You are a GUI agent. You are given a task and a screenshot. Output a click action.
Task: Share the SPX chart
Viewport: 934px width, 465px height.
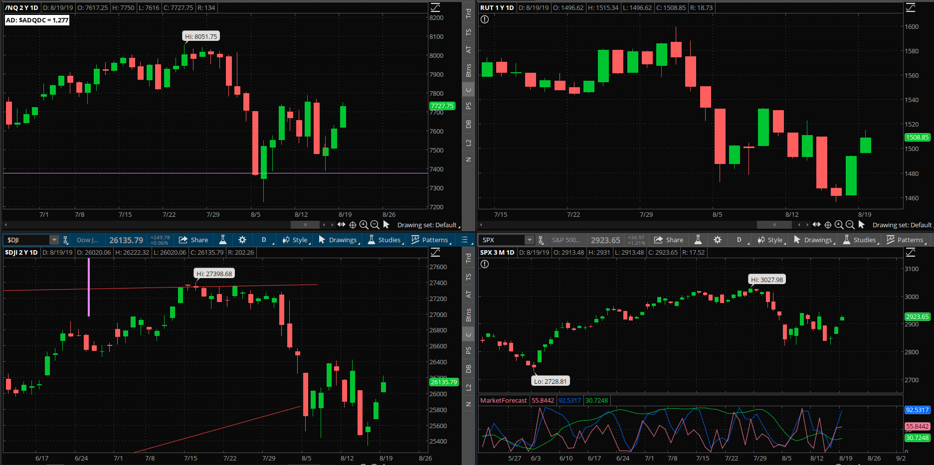[x=669, y=240]
